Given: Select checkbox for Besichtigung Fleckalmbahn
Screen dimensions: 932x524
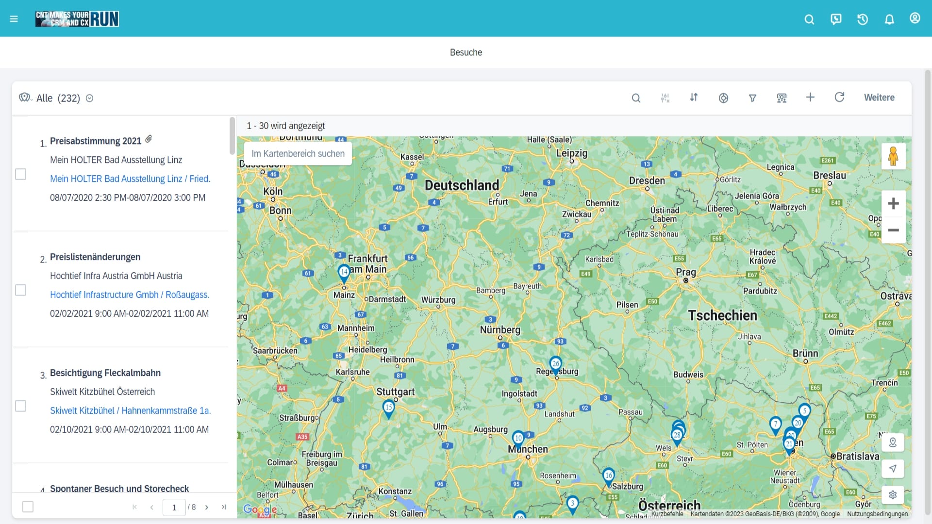Looking at the screenshot, I should coord(20,406).
